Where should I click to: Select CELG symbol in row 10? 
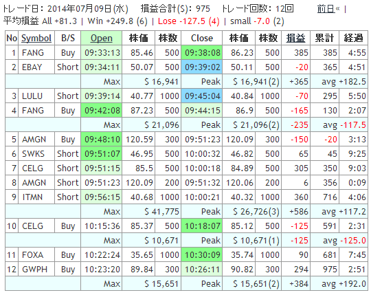point(33,226)
